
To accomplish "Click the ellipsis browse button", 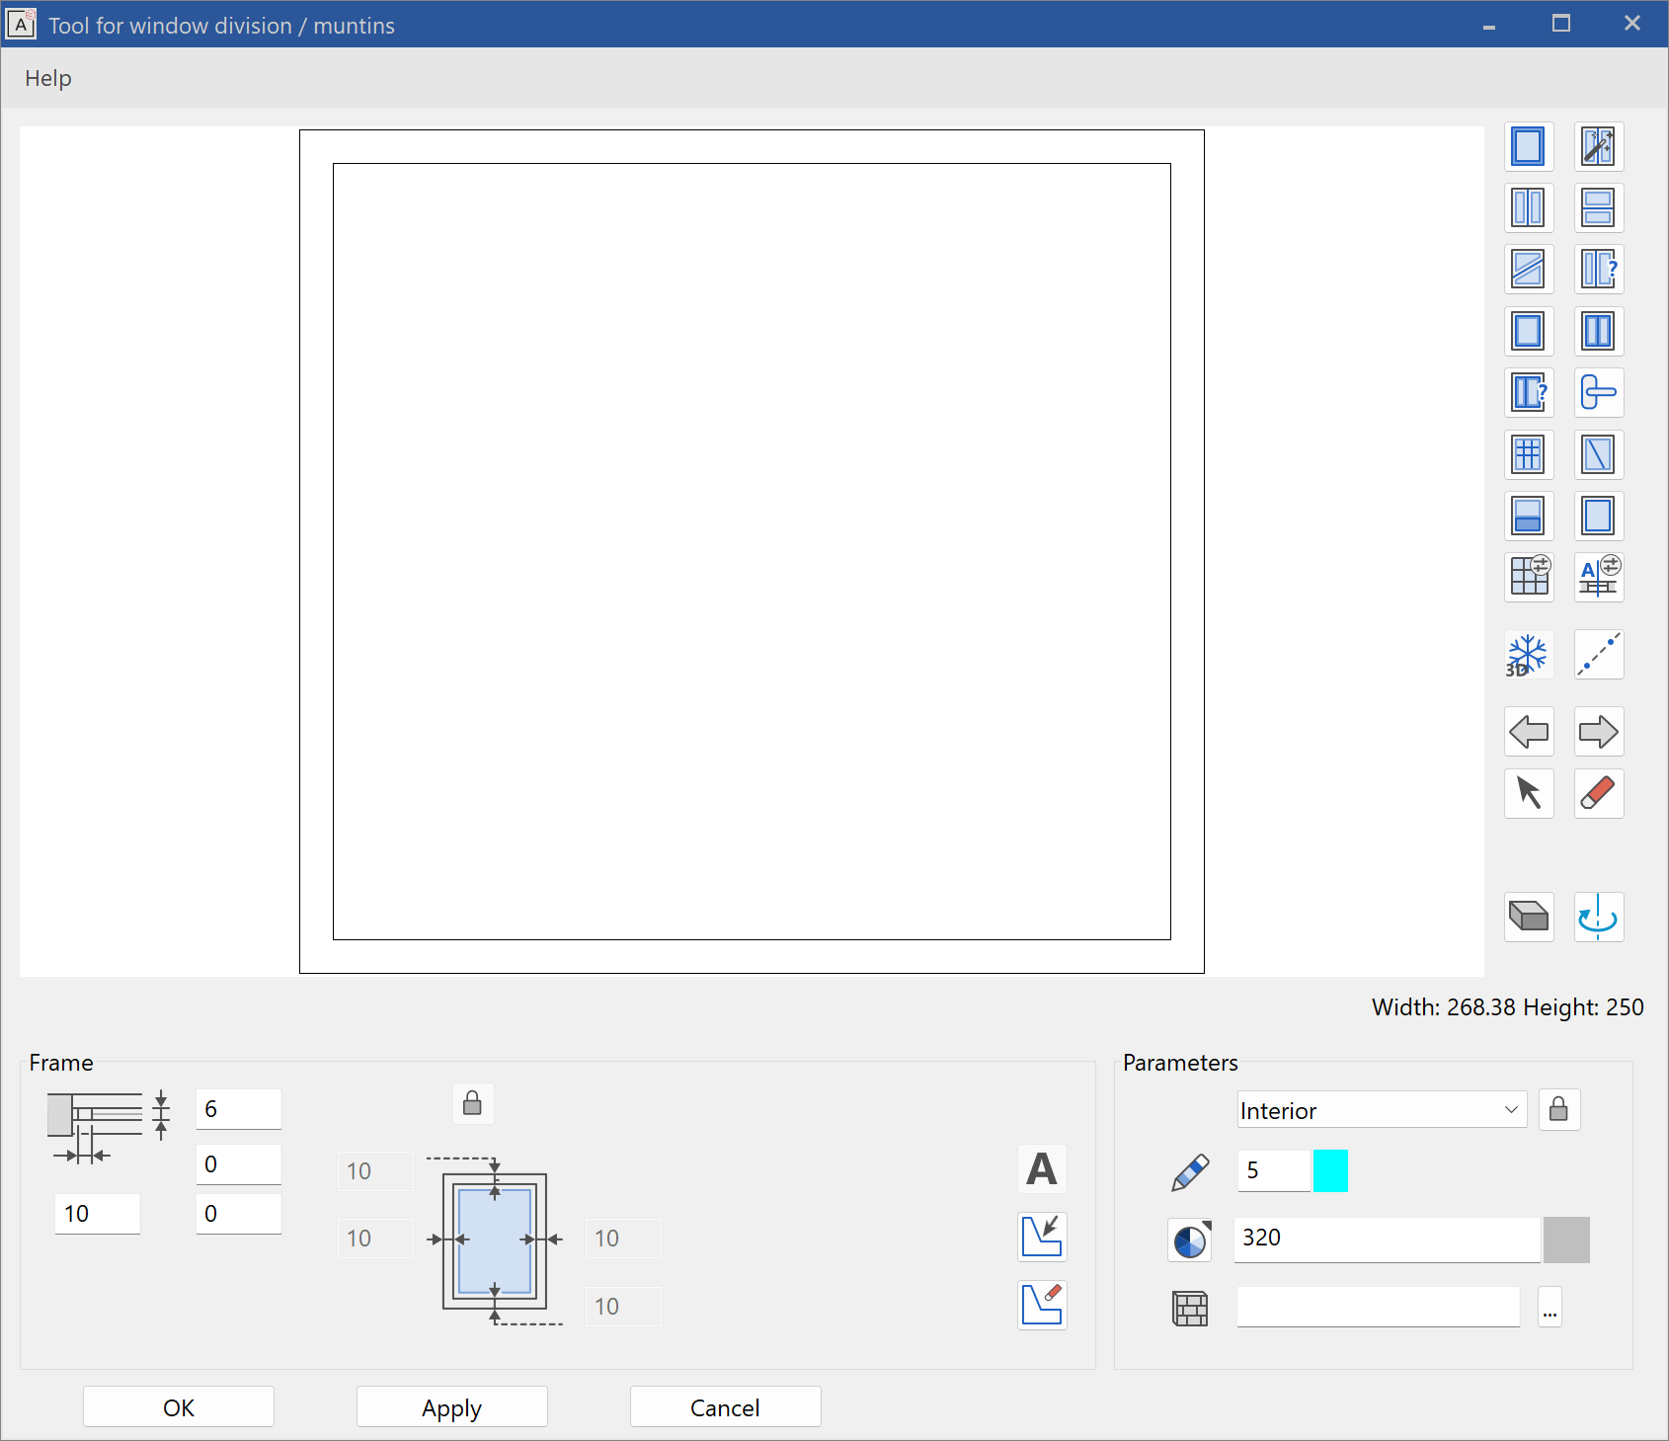I will (x=1550, y=1308).
